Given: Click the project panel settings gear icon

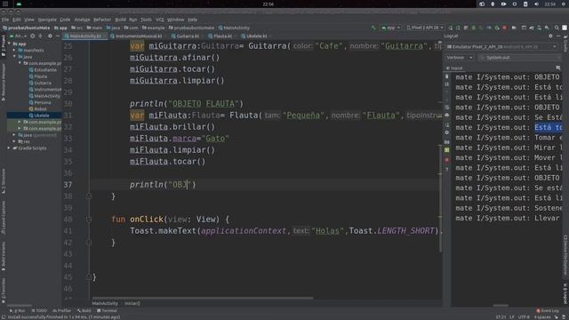Looking at the screenshot, I should [x=50, y=36].
